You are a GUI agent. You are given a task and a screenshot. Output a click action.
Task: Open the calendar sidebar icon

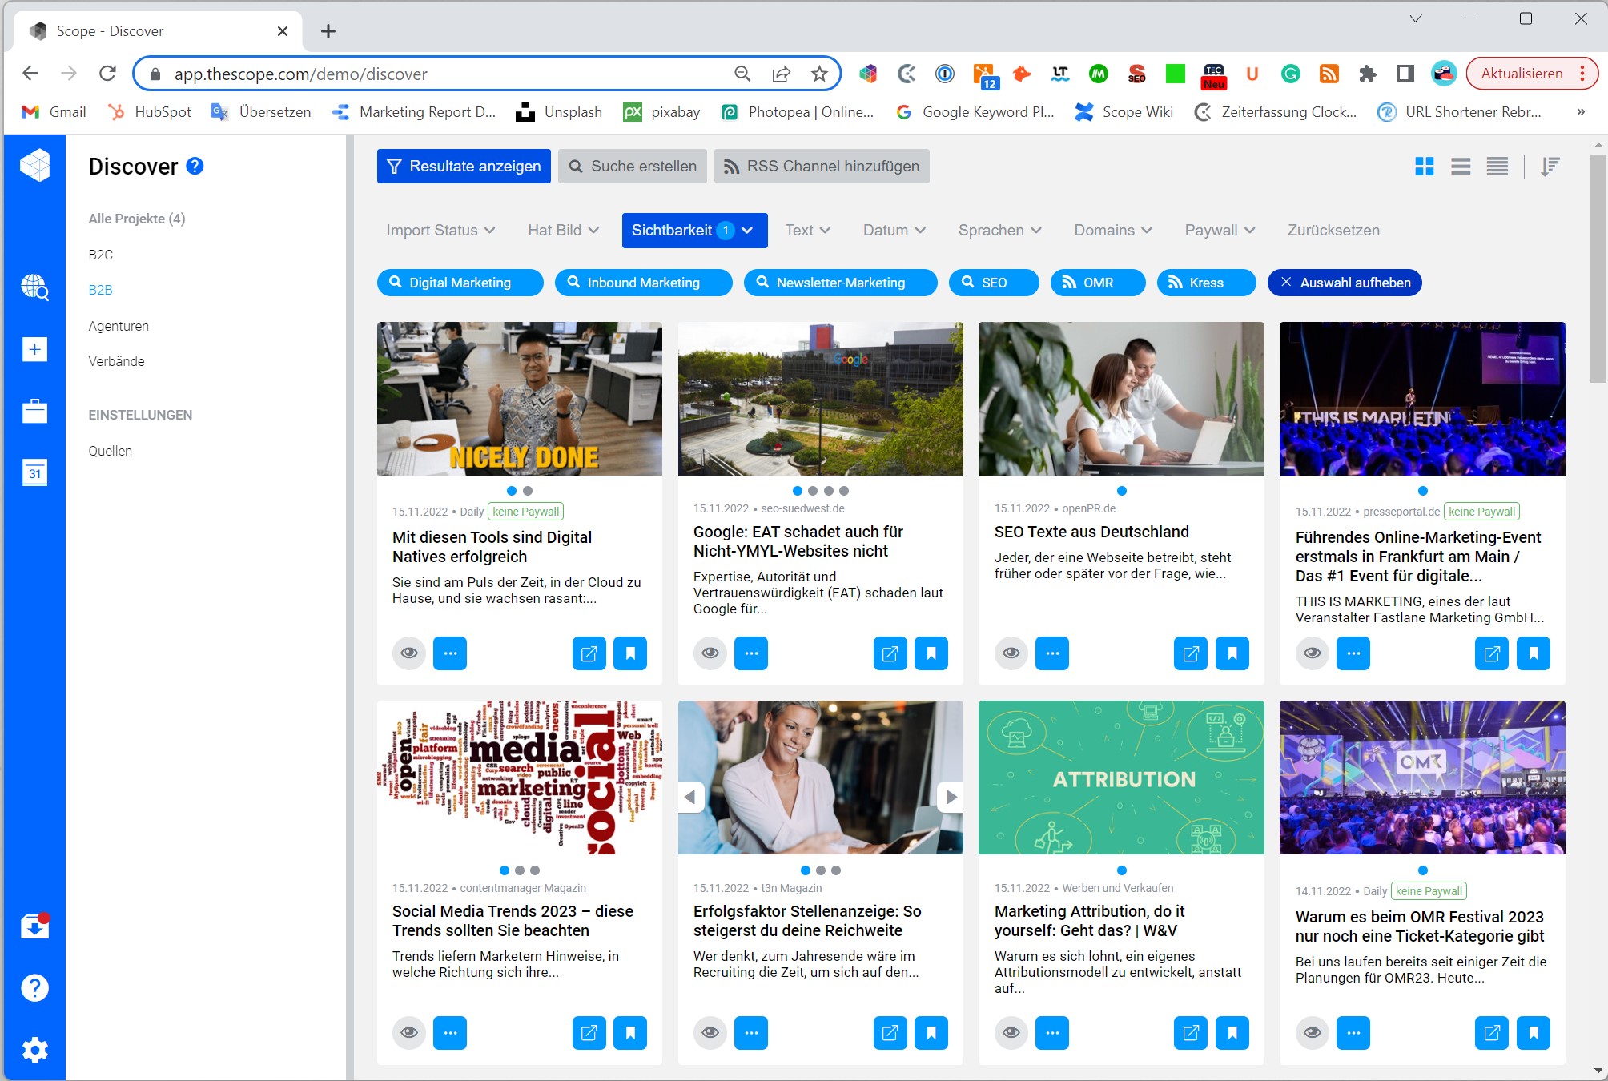(x=34, y=472)
